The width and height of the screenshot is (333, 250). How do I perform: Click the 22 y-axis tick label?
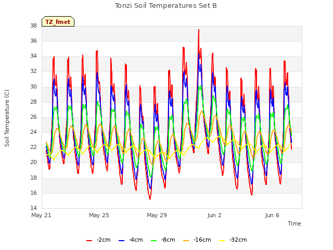pyautogui.click(x=33, y=147)
